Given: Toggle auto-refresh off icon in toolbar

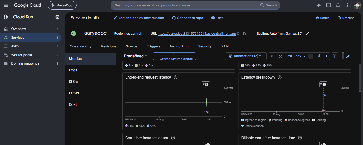Looking at the screenshot, I should pyautogui.click(x=335, y=56).
